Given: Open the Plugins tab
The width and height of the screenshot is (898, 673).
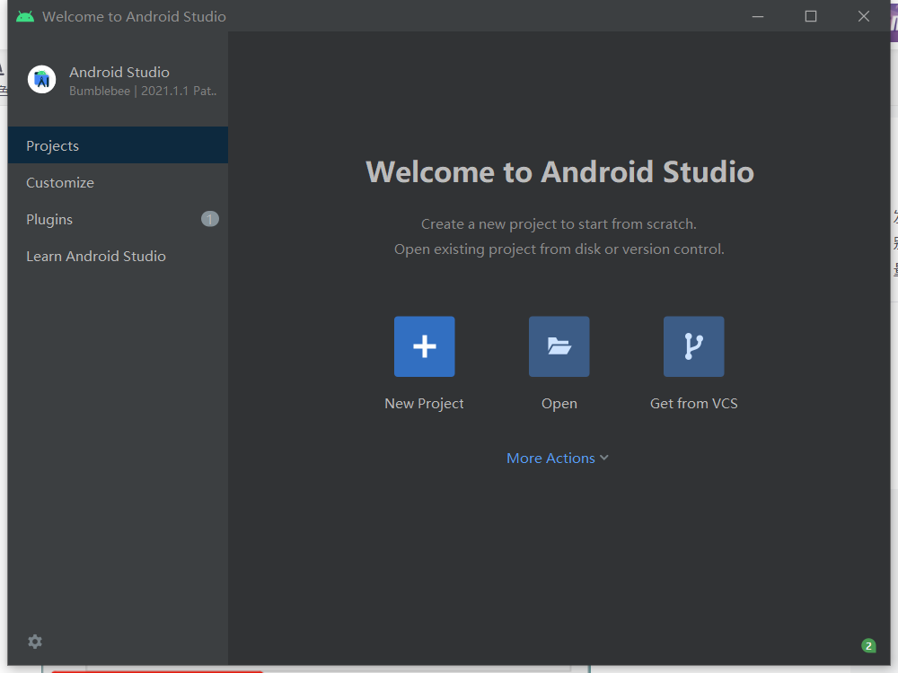Looking at the screenshot, I should pyautogui.click(x=118, y=219).
